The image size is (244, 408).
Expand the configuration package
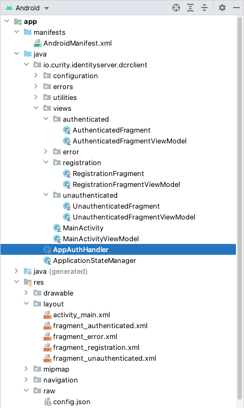pos(36,76)
